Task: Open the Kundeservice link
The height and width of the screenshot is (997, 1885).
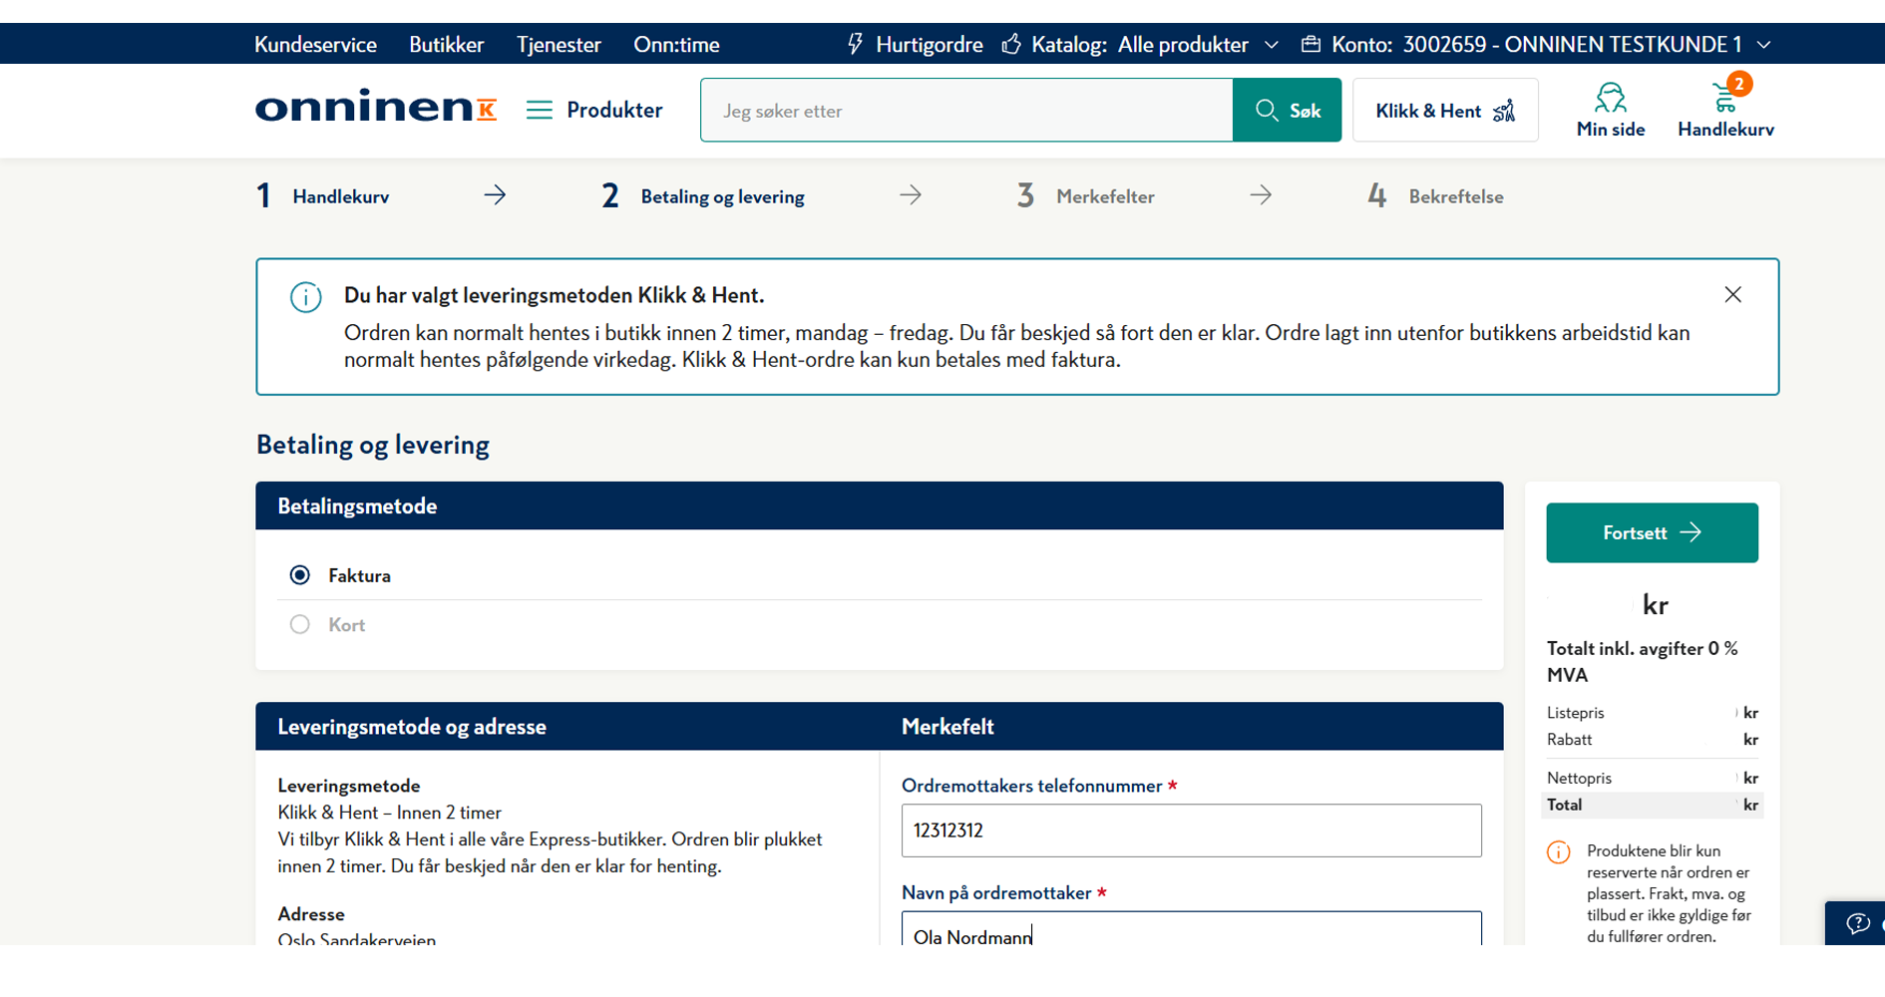Action: point(315,45)
